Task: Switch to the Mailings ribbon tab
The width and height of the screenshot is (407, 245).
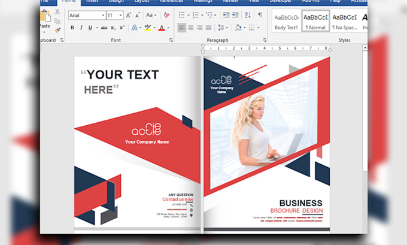Action: (x=203, y=1)
